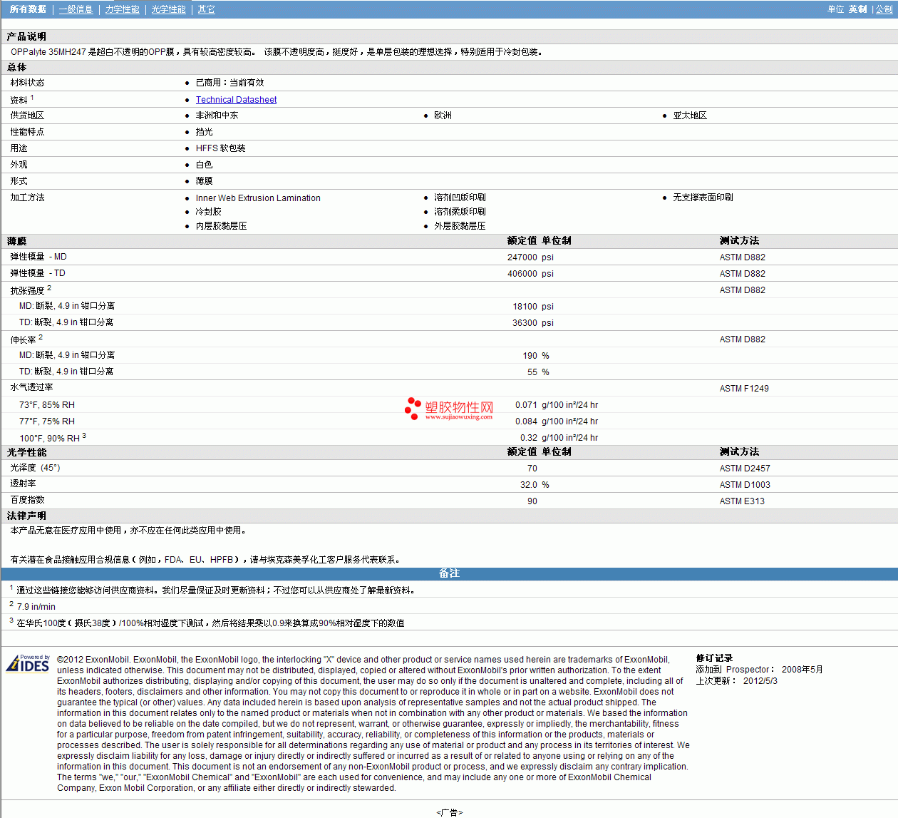Screen dimensions: 898x818
Task: Open the 其它 tab
Action: (x=206, y=9)
